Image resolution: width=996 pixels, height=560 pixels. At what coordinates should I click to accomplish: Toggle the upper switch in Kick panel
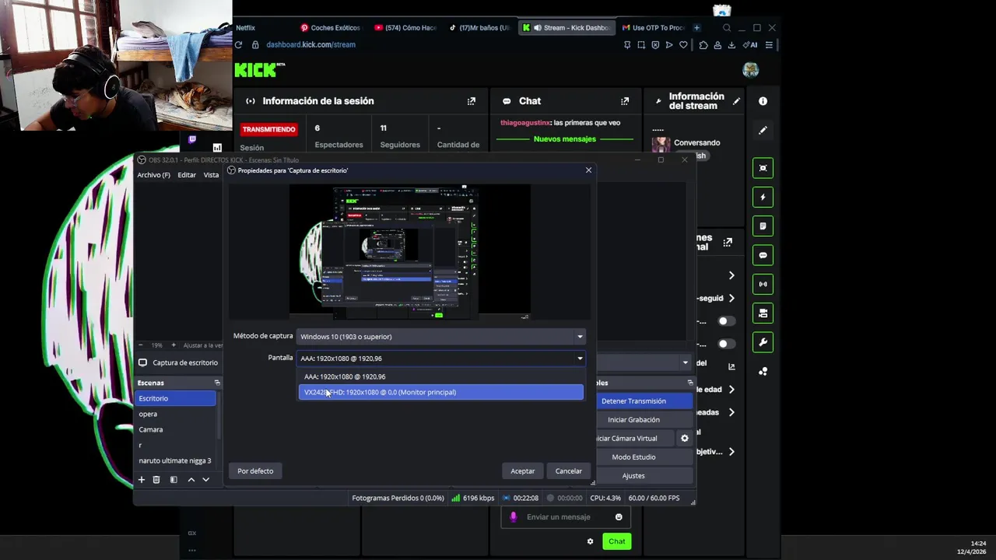coord(725,321)
